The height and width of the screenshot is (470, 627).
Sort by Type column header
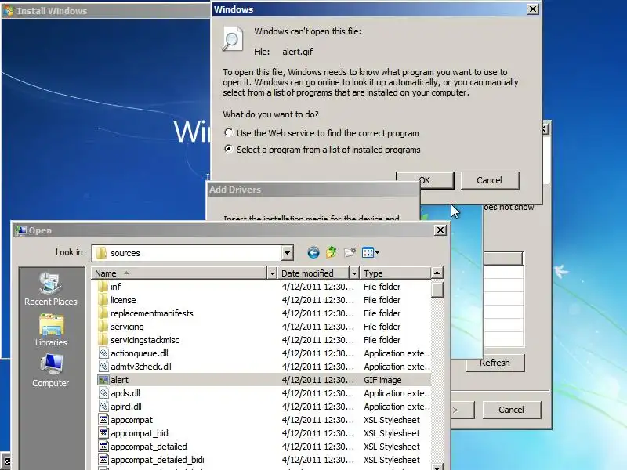pyautogui.click(x=396, y=273)
